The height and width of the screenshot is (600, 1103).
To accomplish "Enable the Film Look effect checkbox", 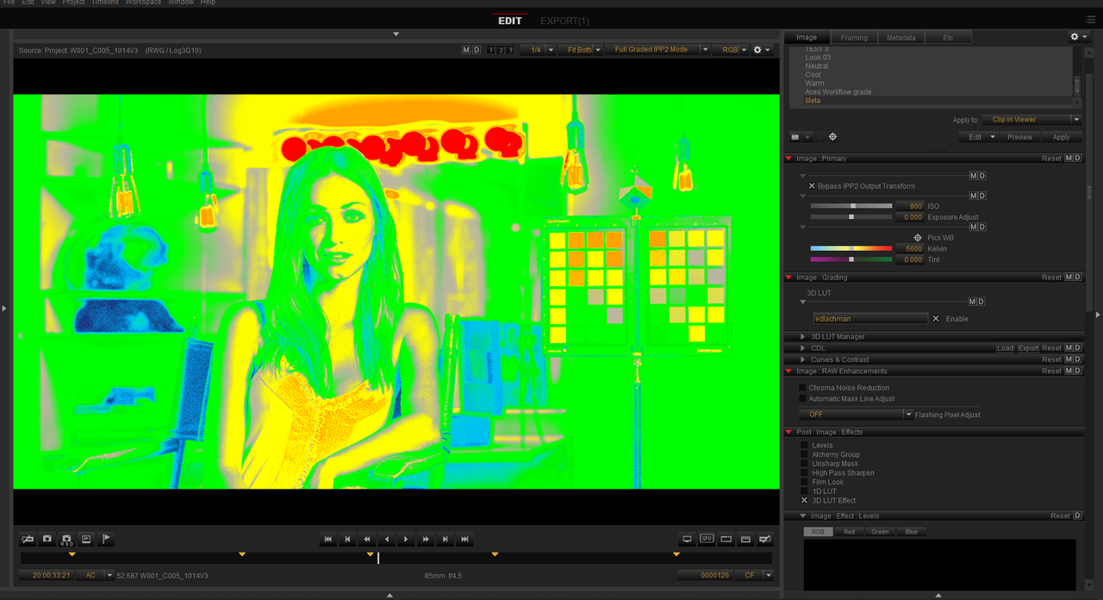I will point(805,482).
